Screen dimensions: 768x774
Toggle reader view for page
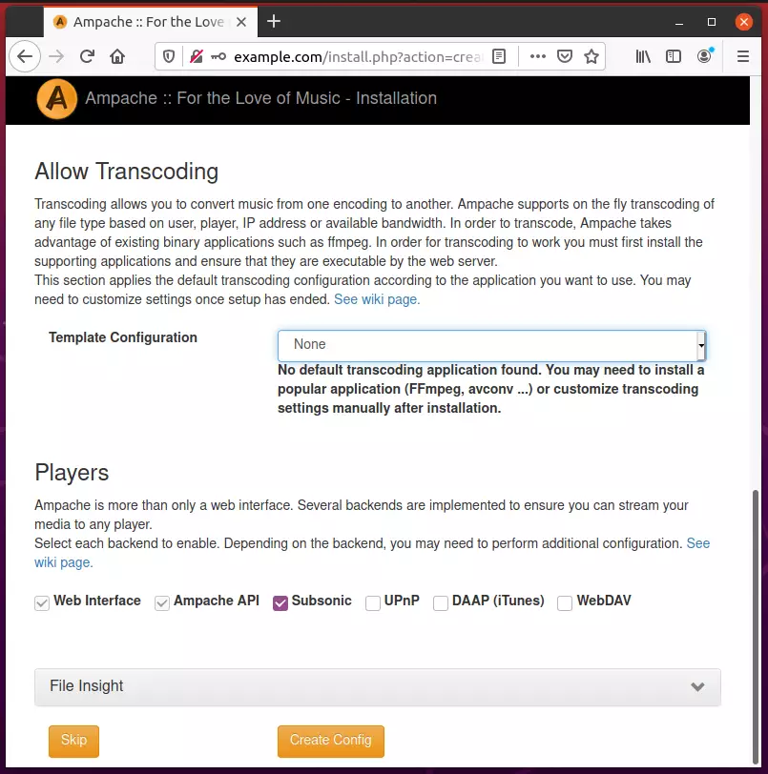point(499,57)
